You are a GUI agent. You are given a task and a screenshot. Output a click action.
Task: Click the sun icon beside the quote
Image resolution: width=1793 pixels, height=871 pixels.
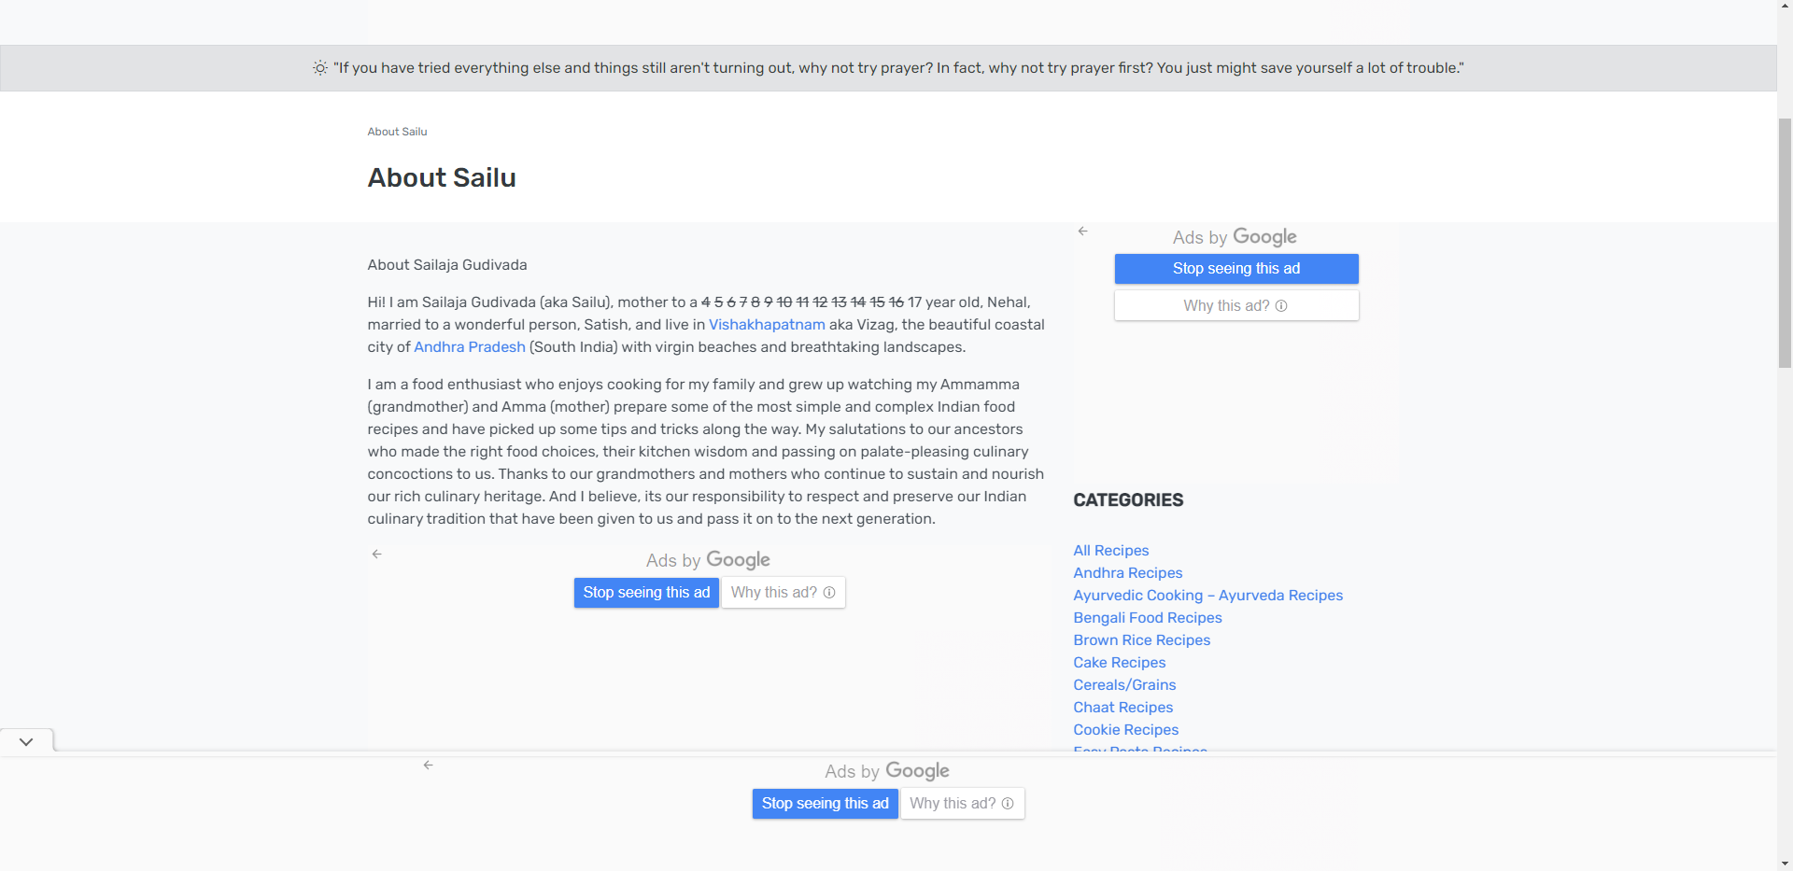click(320, 68)
